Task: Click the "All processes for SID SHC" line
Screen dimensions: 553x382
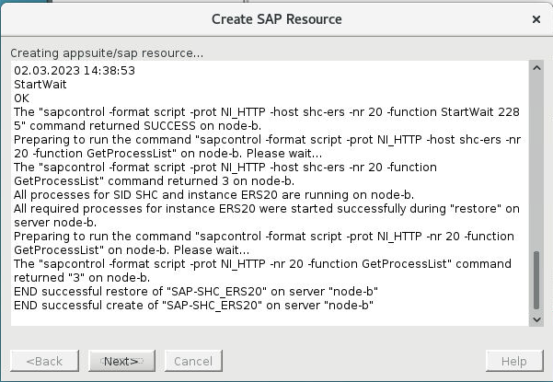Action: [213, 194]
